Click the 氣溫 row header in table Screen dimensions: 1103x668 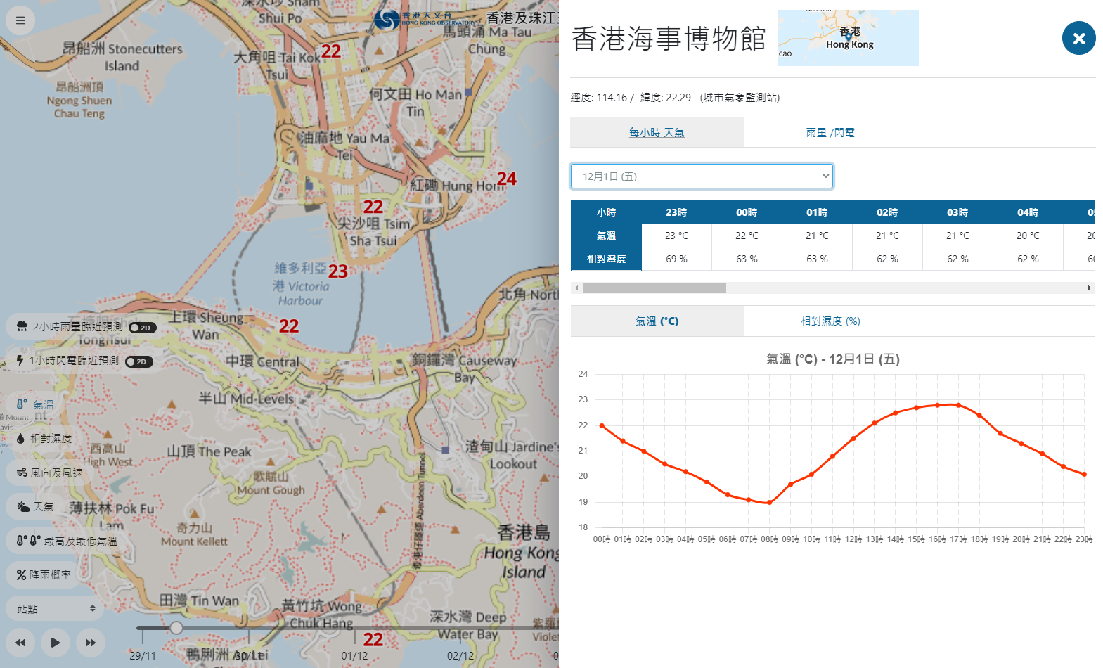click(x=606, y=236)
